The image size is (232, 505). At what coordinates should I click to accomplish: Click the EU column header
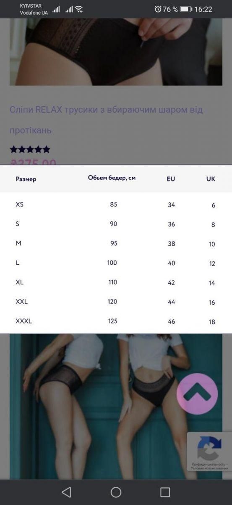pos(171,179)
